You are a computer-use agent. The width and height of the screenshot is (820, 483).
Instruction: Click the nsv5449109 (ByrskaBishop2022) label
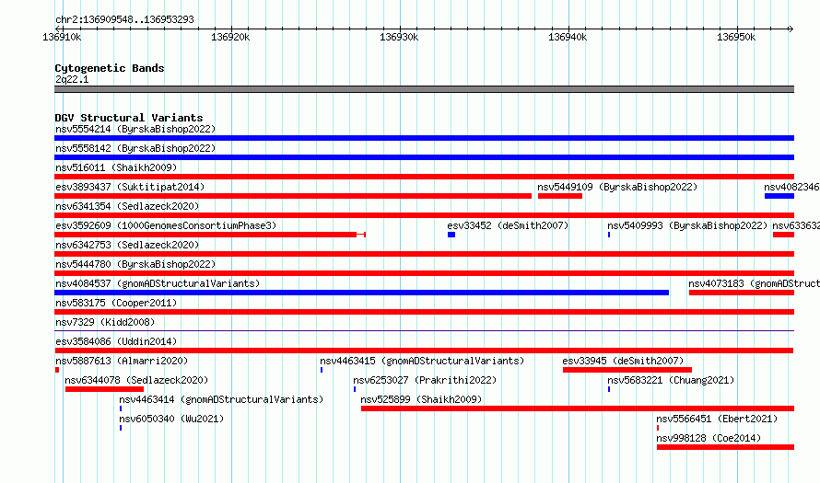(x=617, y=187)
